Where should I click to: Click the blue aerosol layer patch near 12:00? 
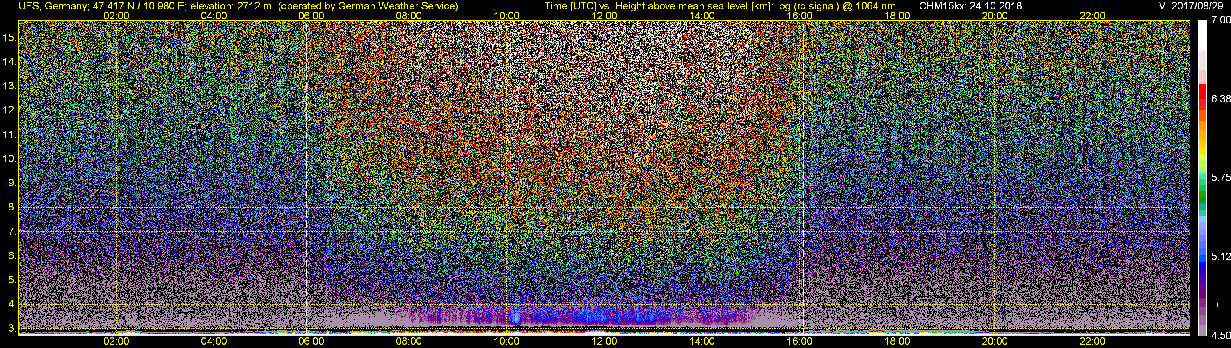point(595,316)
